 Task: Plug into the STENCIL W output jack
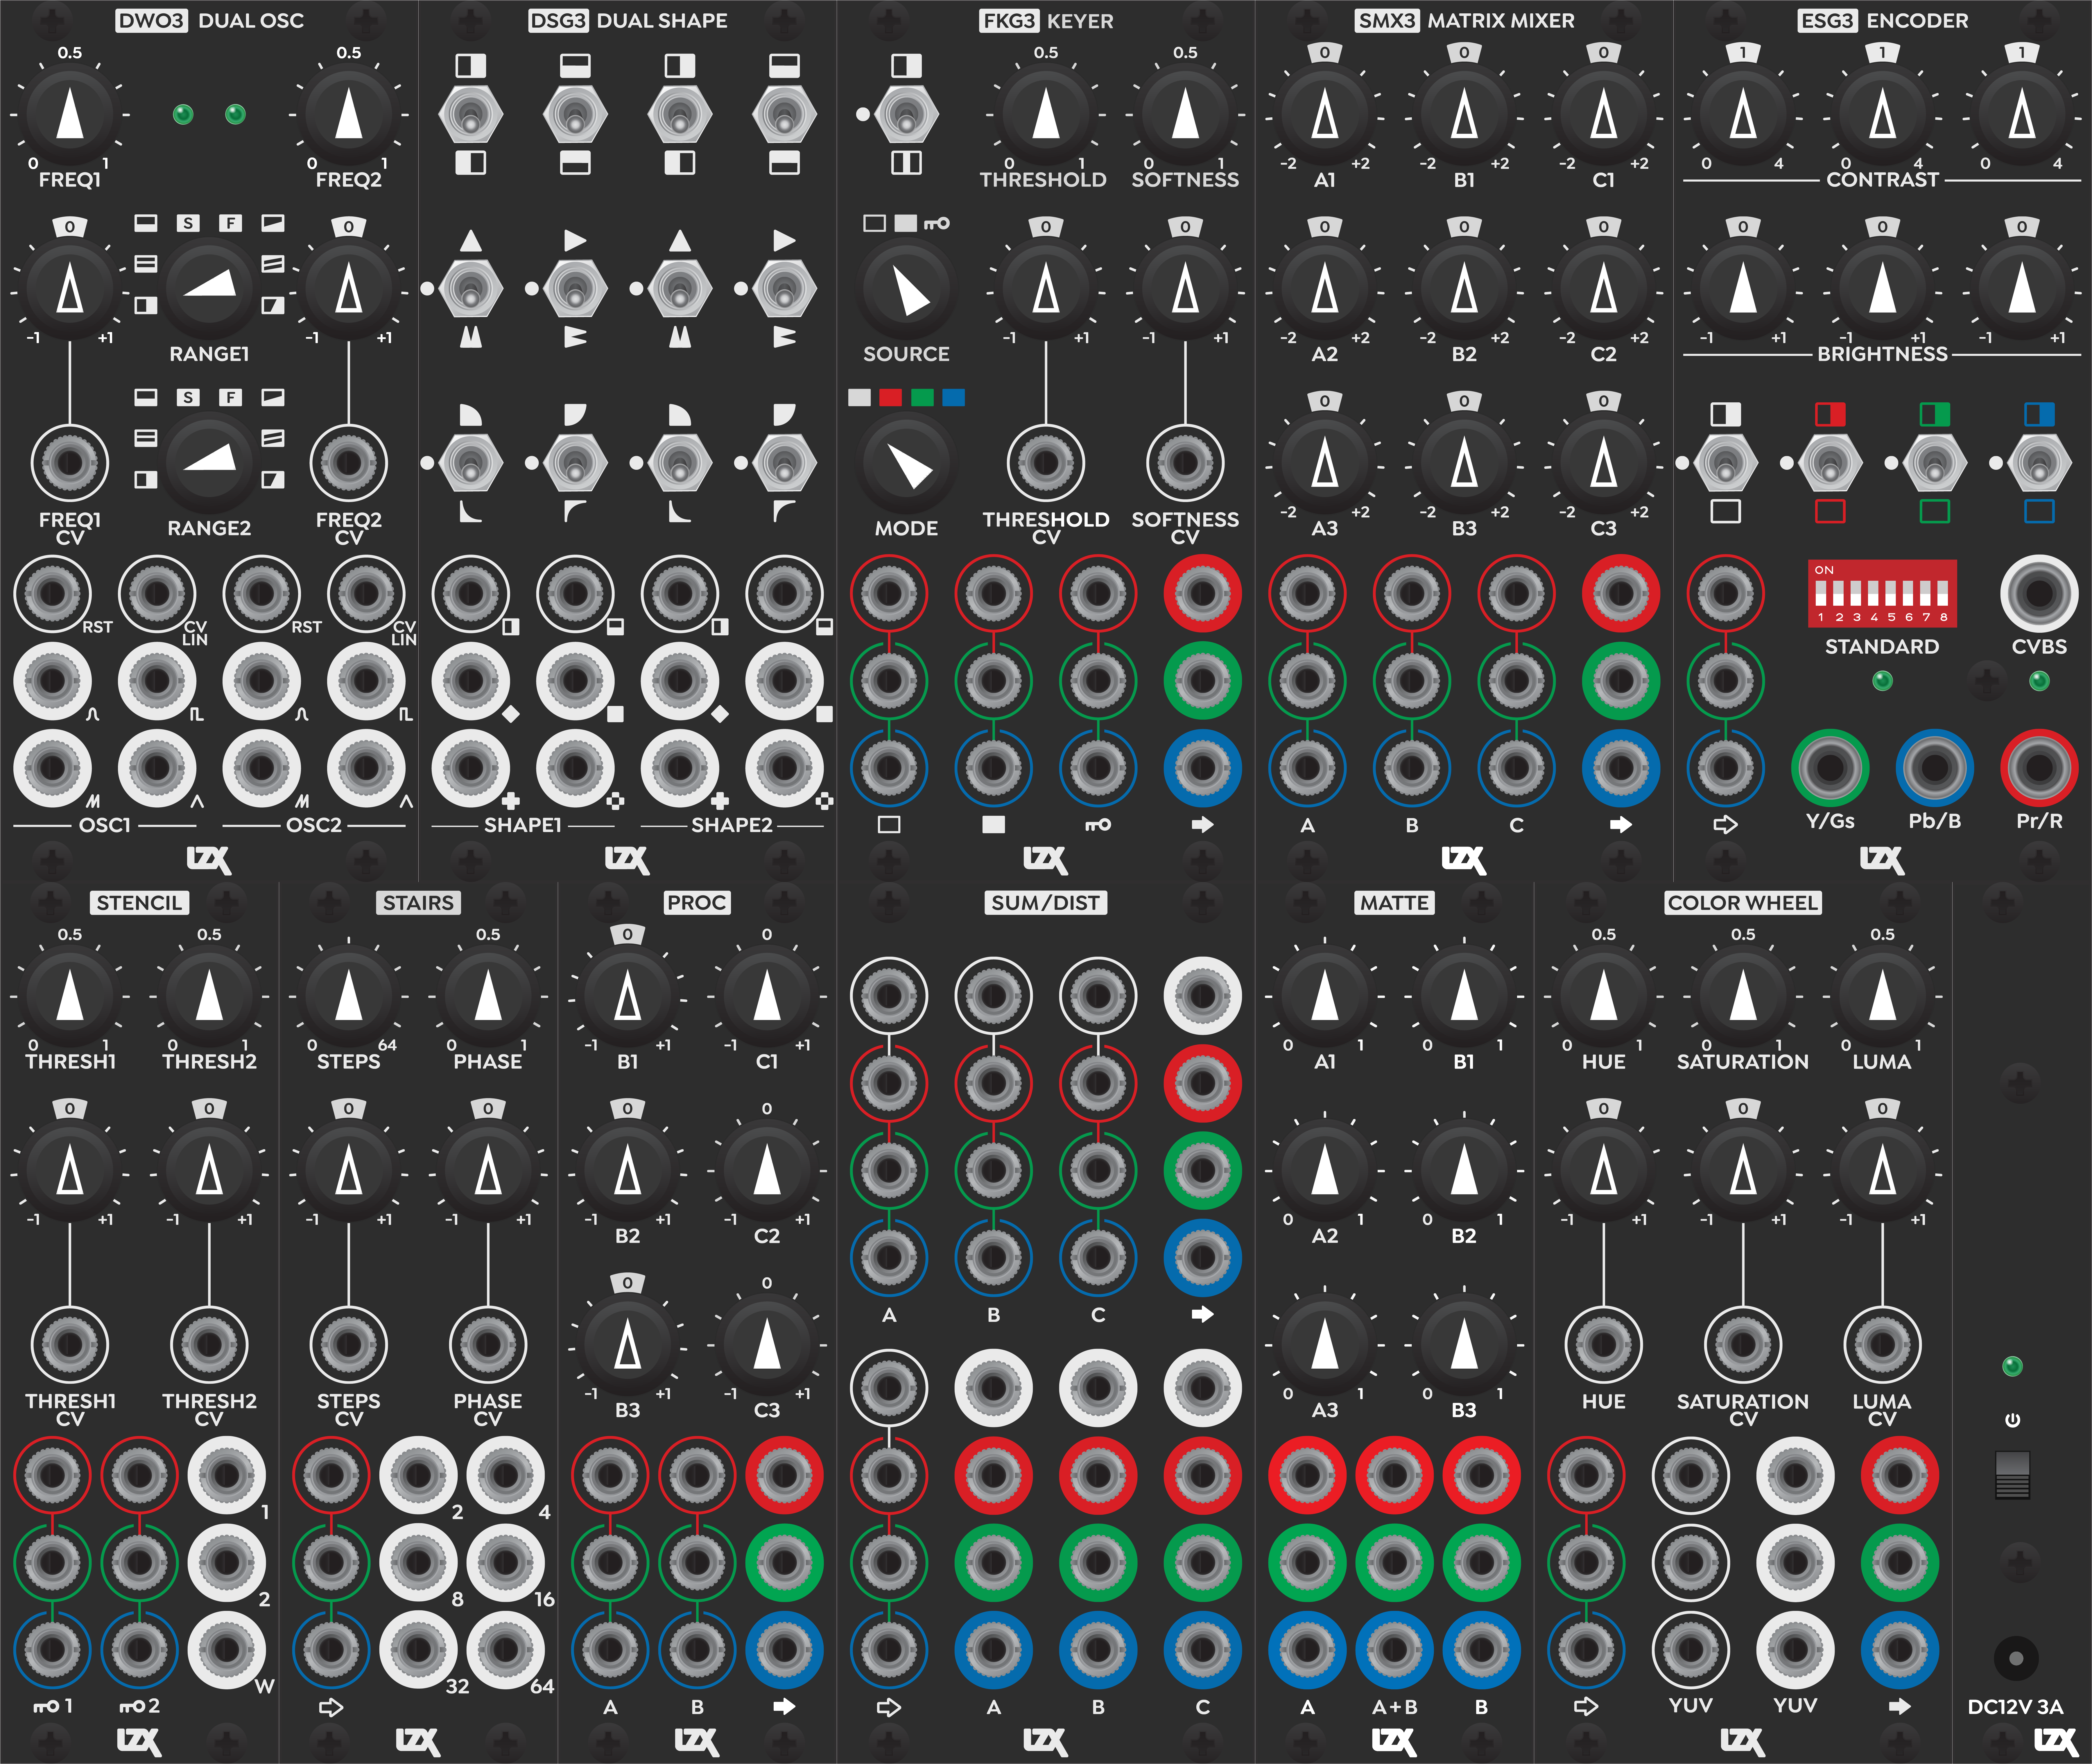tap(227, 1650)
